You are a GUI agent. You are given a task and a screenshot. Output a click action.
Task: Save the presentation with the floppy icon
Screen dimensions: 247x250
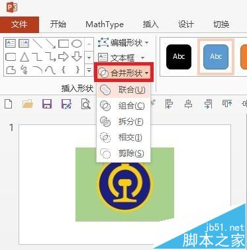pos(47,104)
